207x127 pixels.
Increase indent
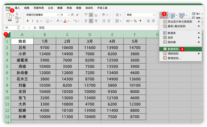[109, 21]
